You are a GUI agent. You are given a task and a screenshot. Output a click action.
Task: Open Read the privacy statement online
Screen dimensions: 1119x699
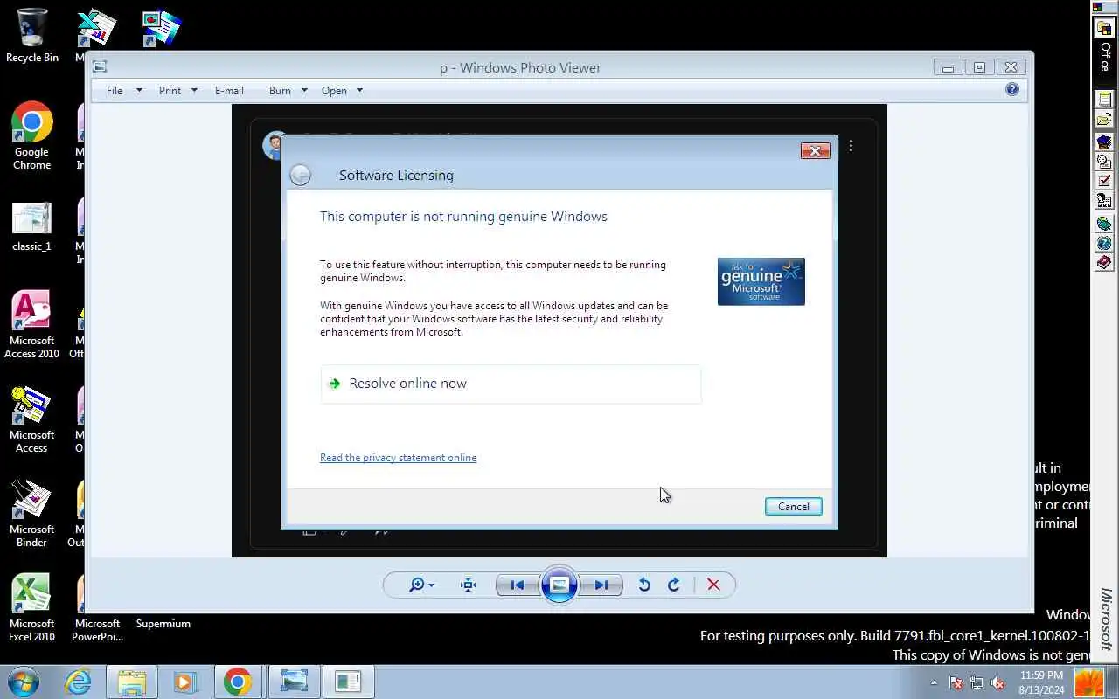(398, 458)
